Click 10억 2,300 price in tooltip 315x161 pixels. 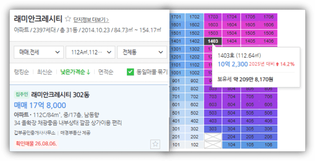tap(233, 64)
